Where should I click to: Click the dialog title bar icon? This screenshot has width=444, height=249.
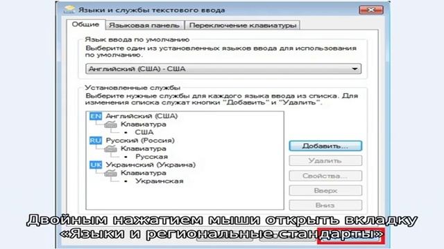click(69, 10)
